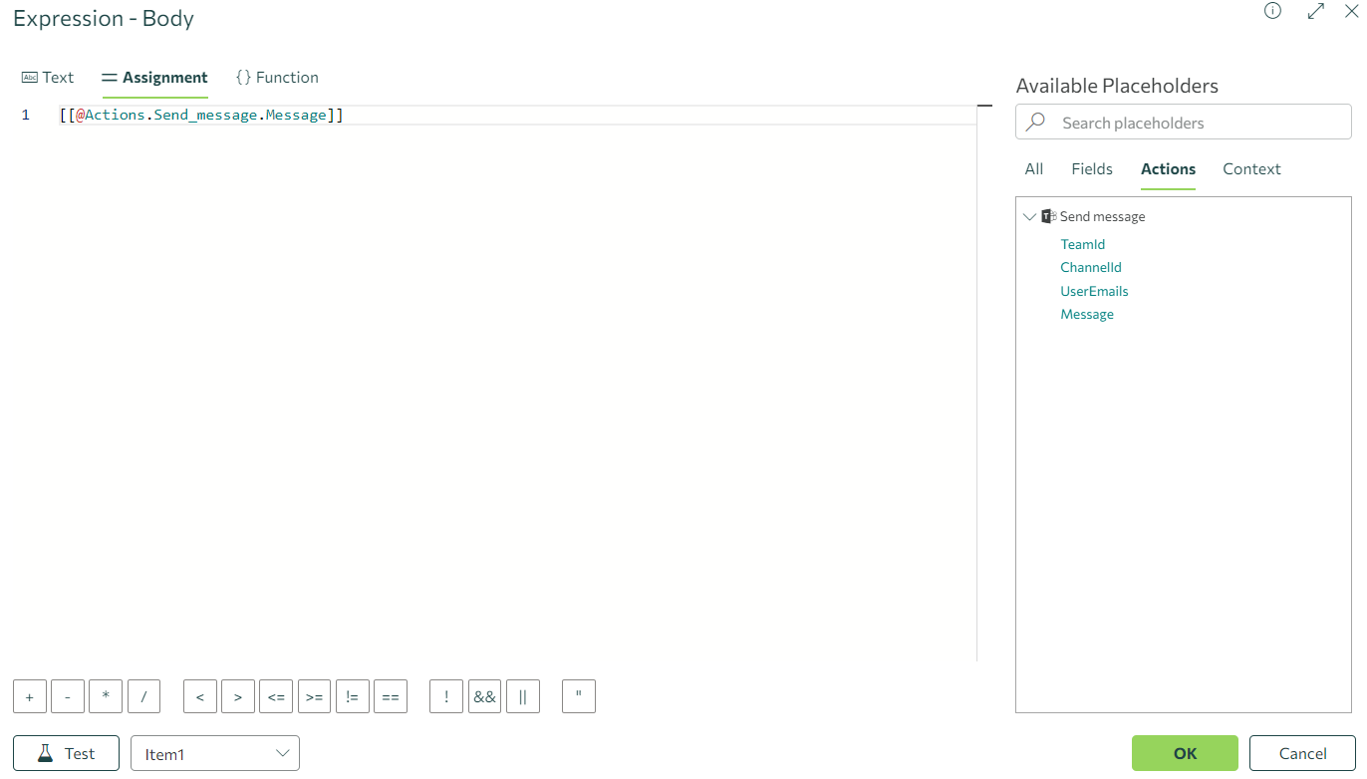
Task: Insert the not-equal operator
Action: 353,696
